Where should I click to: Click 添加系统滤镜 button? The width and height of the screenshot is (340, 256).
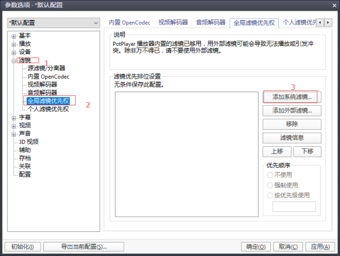coord(292,97)
